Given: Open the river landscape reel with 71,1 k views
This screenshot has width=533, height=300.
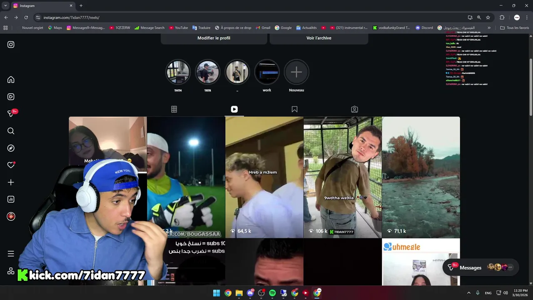Looking at the screenshot, I should pos(421,177).
